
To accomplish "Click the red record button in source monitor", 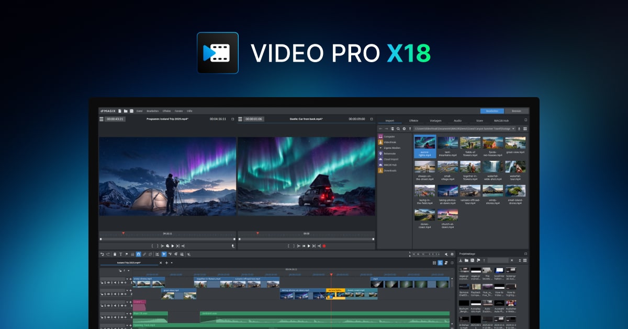I will tap(324, 246).
